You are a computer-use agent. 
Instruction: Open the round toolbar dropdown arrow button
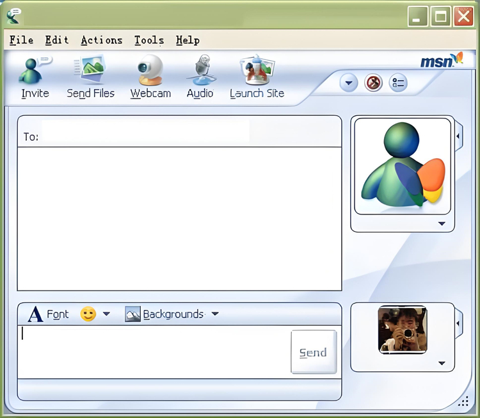tap(349, 83)
